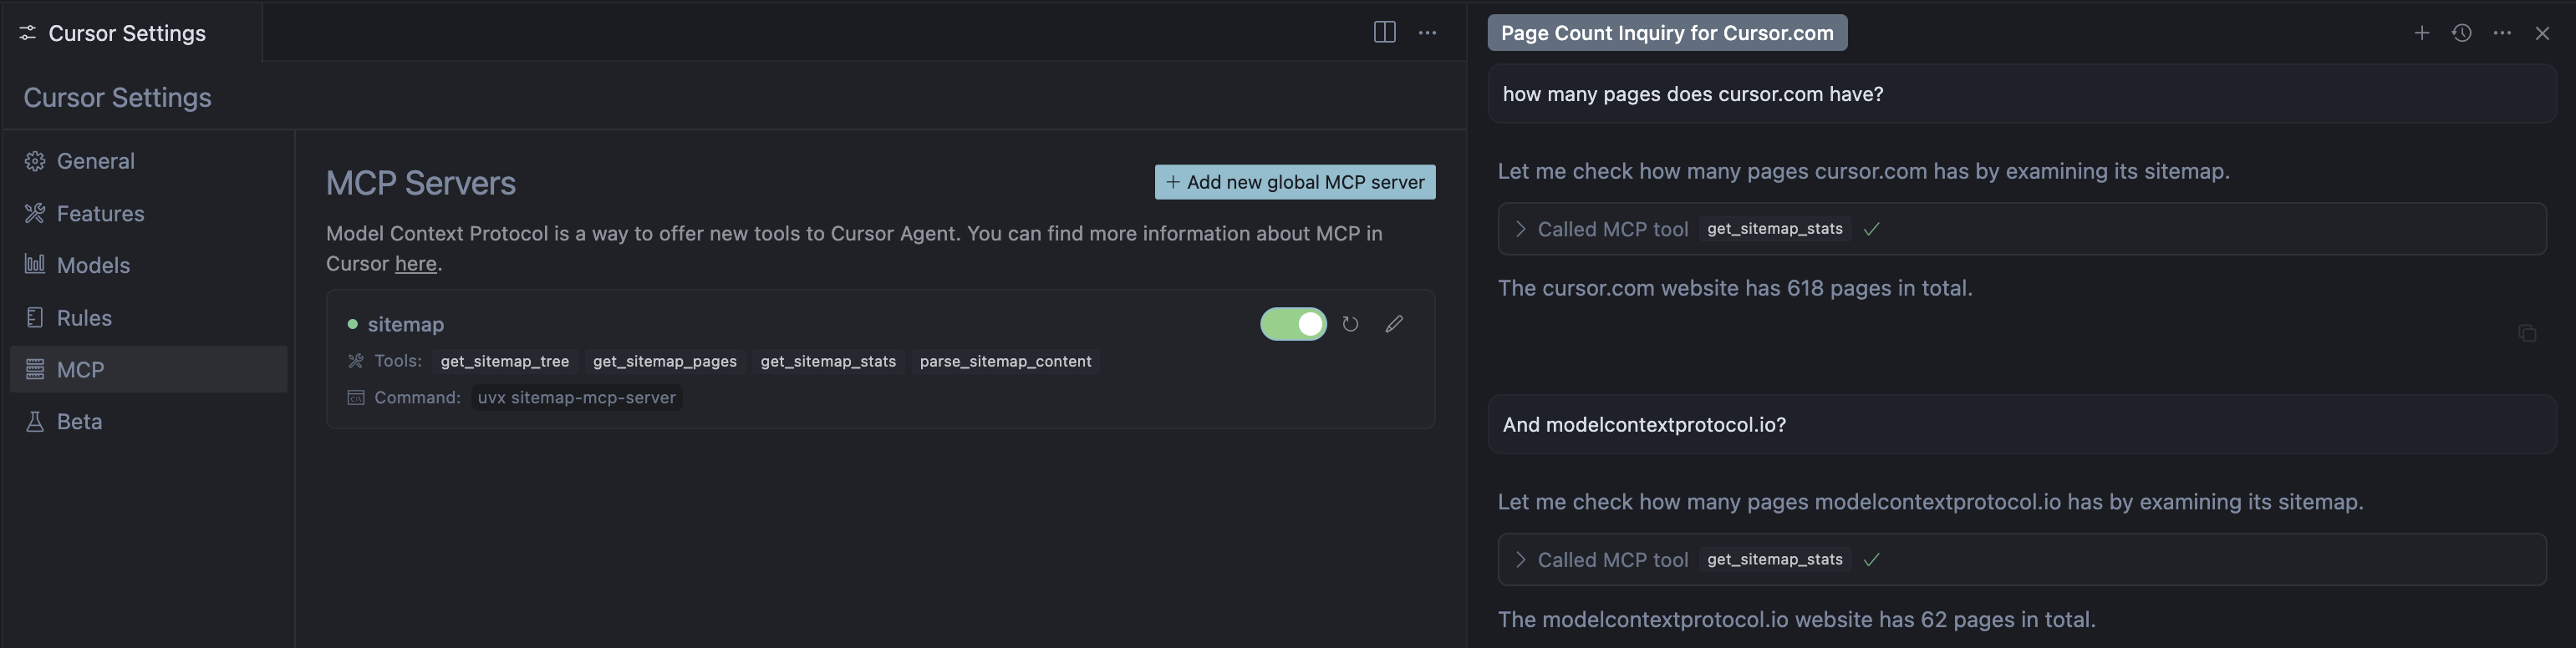The width and height of the screenshot is (2576, 648).
Task: Switch to the Cursor Settings editor tab
Action: click(x=131, y=32)
